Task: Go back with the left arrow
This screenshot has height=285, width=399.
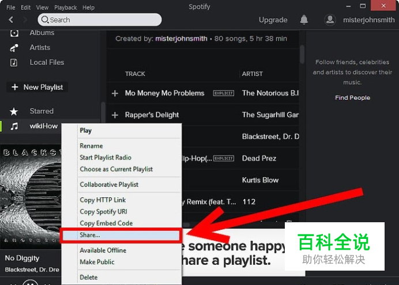Action: coord(11,20)
